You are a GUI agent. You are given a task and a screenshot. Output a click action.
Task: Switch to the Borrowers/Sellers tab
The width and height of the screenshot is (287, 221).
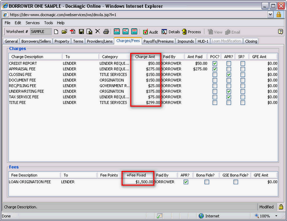[36, 41]
